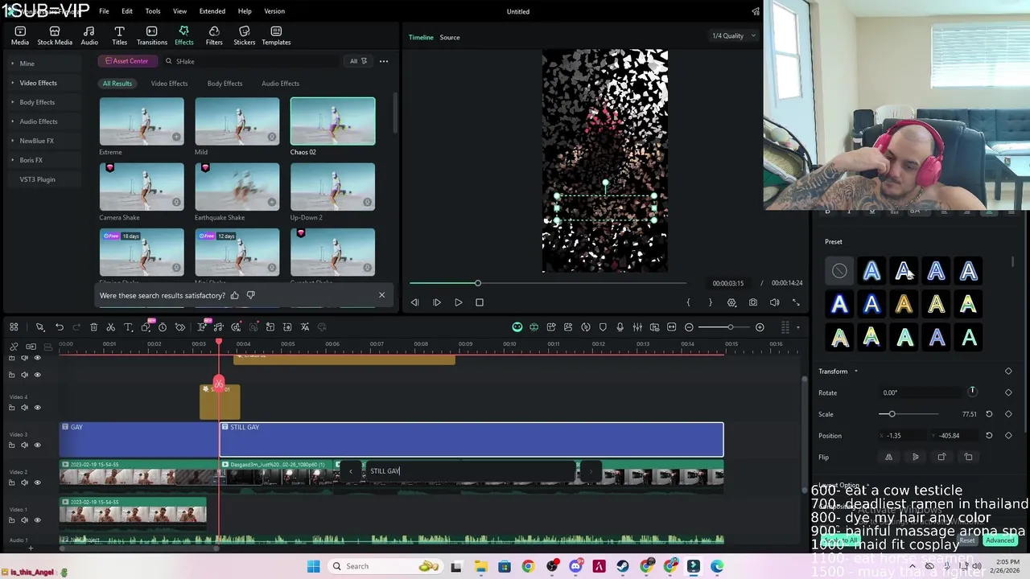Toggle timeline snapping magnet
This screenshot has width=1030, height=579.
[x=534, y=327]
